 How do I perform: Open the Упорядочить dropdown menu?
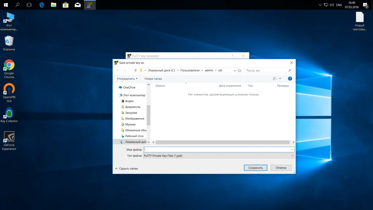pyautogui.click(x=127, y=78)
